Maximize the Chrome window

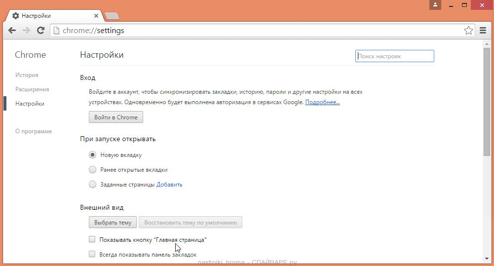point(464,5)
